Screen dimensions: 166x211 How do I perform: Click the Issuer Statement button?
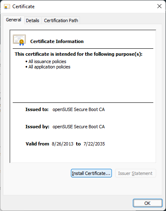click(135, 173)
